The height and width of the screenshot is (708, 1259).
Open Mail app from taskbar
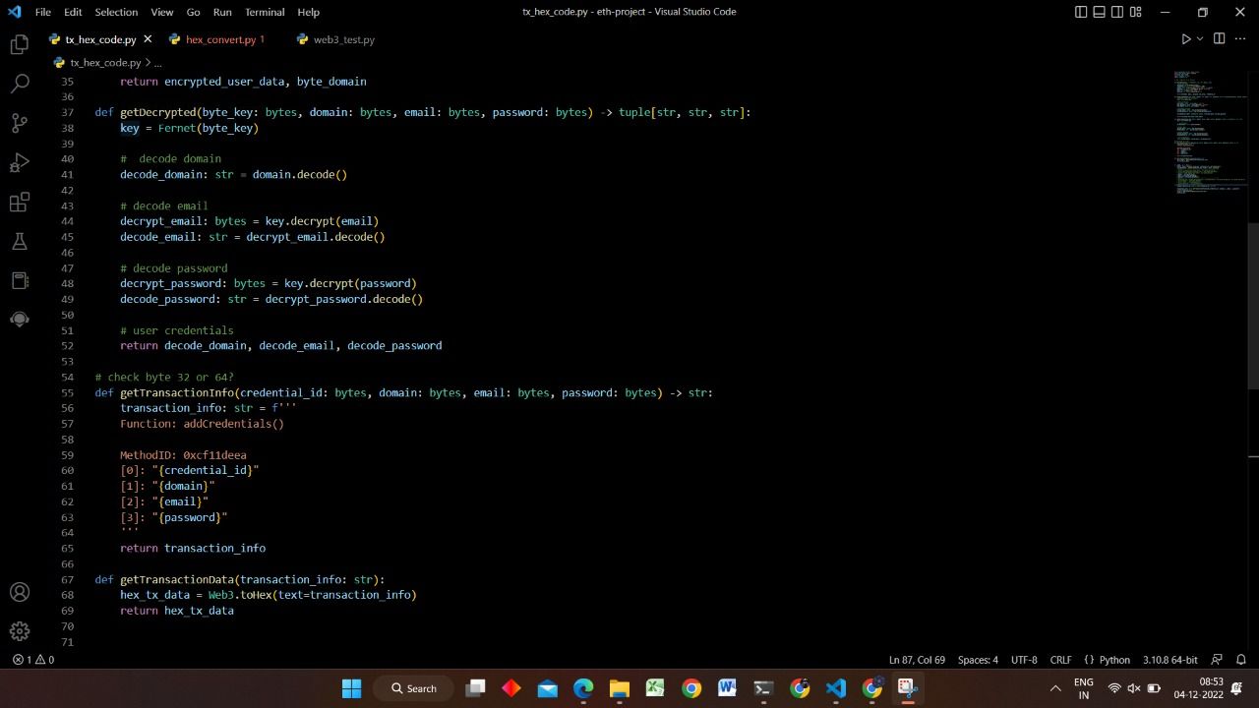547,688
